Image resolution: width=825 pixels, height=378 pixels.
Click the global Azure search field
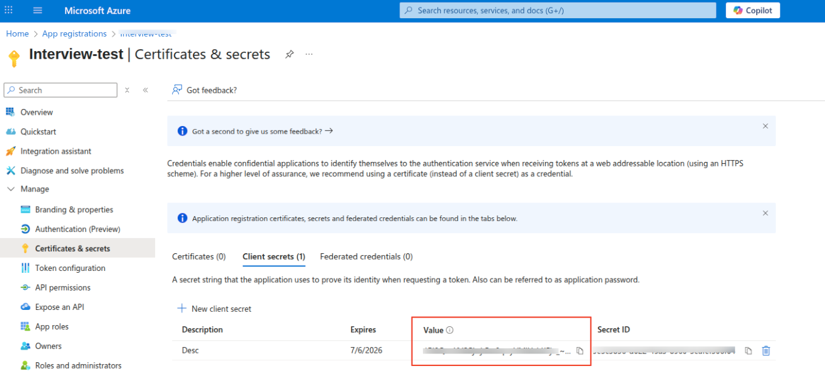coord(558,11)
